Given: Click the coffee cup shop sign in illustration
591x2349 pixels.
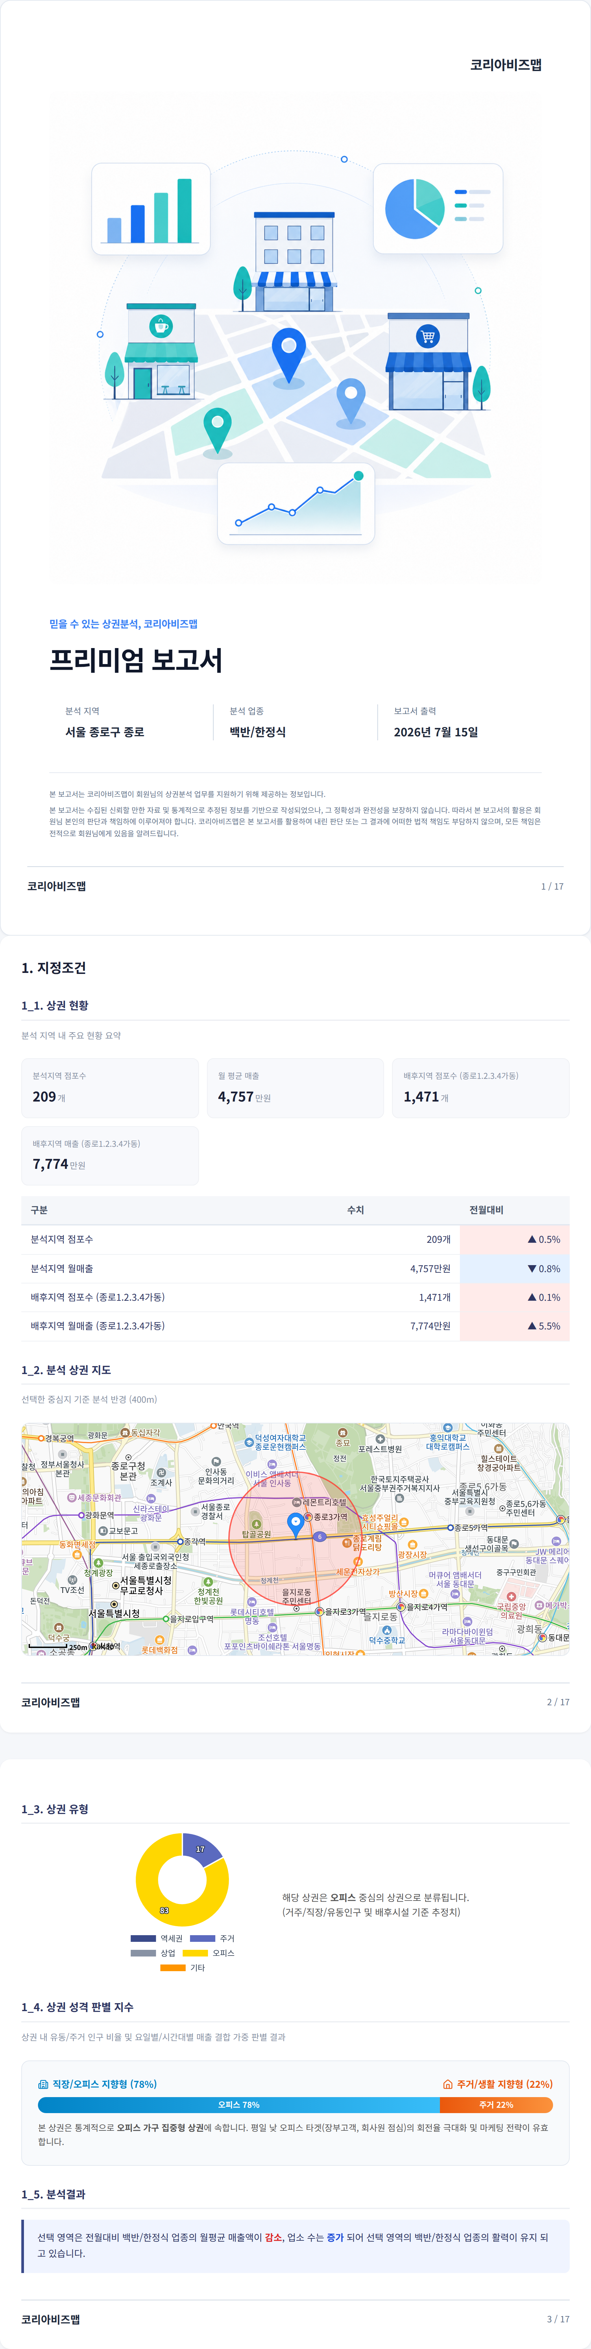Looking at the screenshot, I should pyautogui.click(x=161, y=327).
